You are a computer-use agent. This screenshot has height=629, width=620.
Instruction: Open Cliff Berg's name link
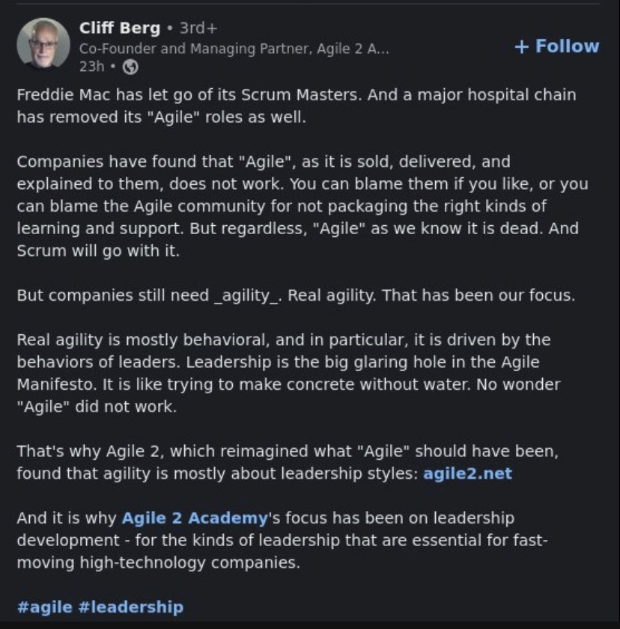tap(119, 28)
